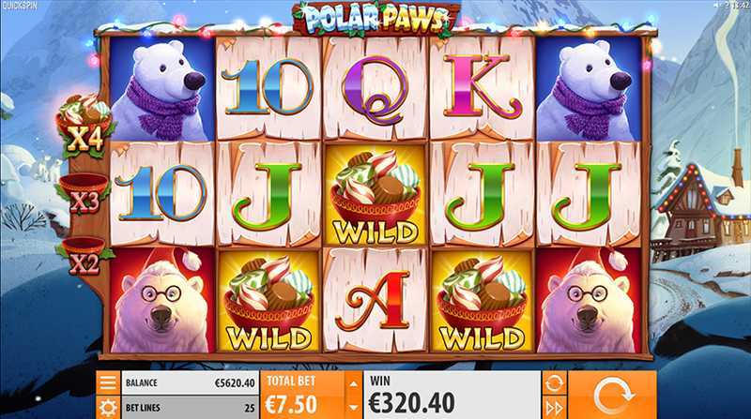Open the hamburger menu beside Balance
Viewport: 751px width, 419px height.
(108, 382)
